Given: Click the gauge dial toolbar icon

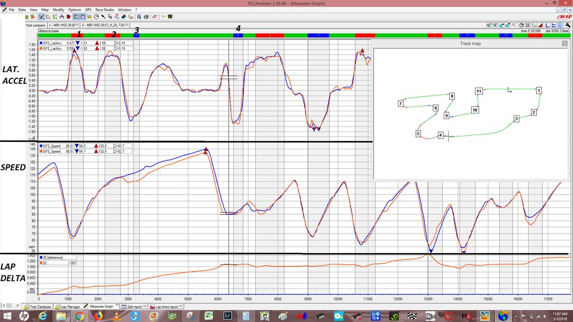Looking at the screenshot, I should [x=96, y=17].
